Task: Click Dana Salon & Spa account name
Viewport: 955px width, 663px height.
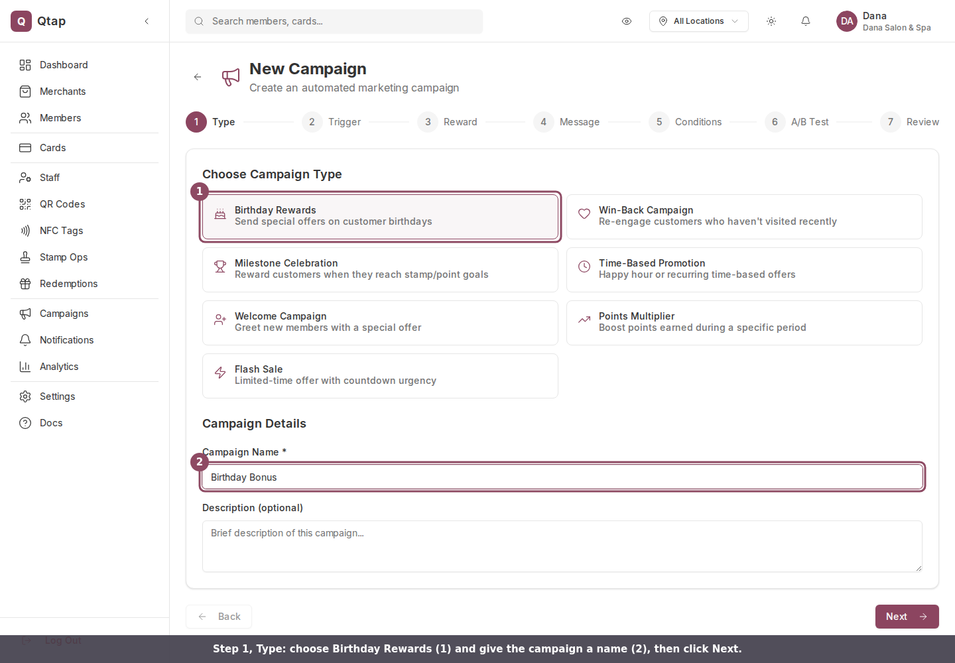Action: tap(897, 28)
